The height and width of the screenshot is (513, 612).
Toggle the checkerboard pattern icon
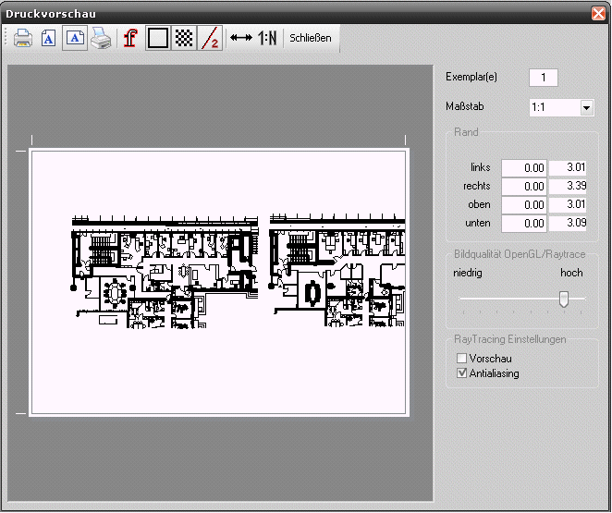point(184,38)
